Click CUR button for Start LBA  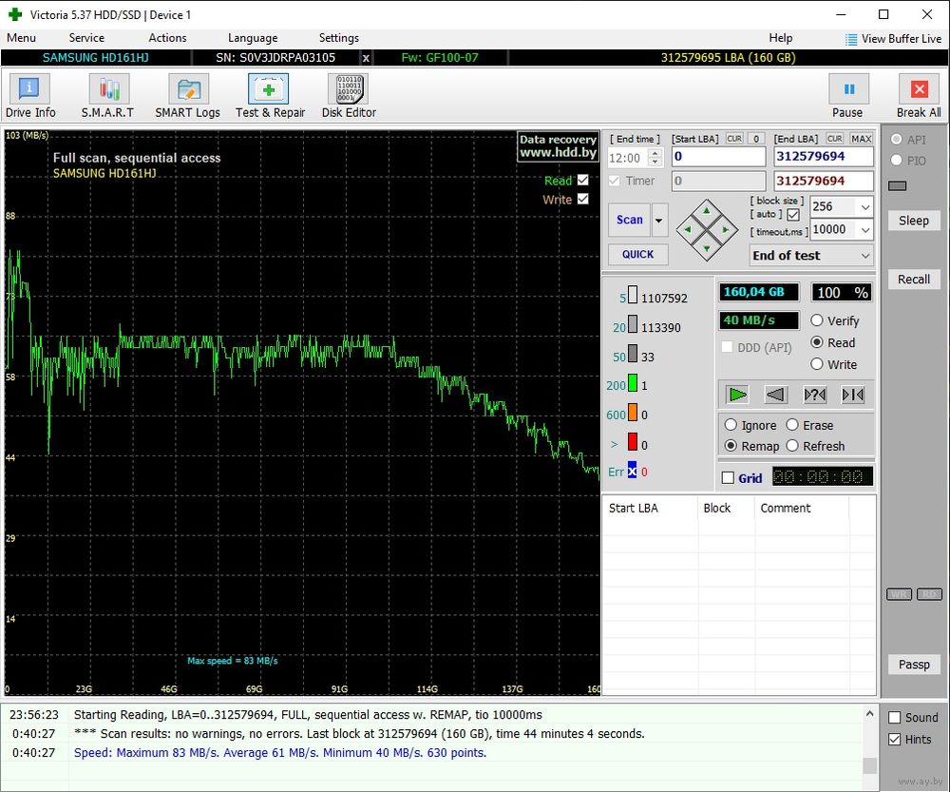[734, 138]
